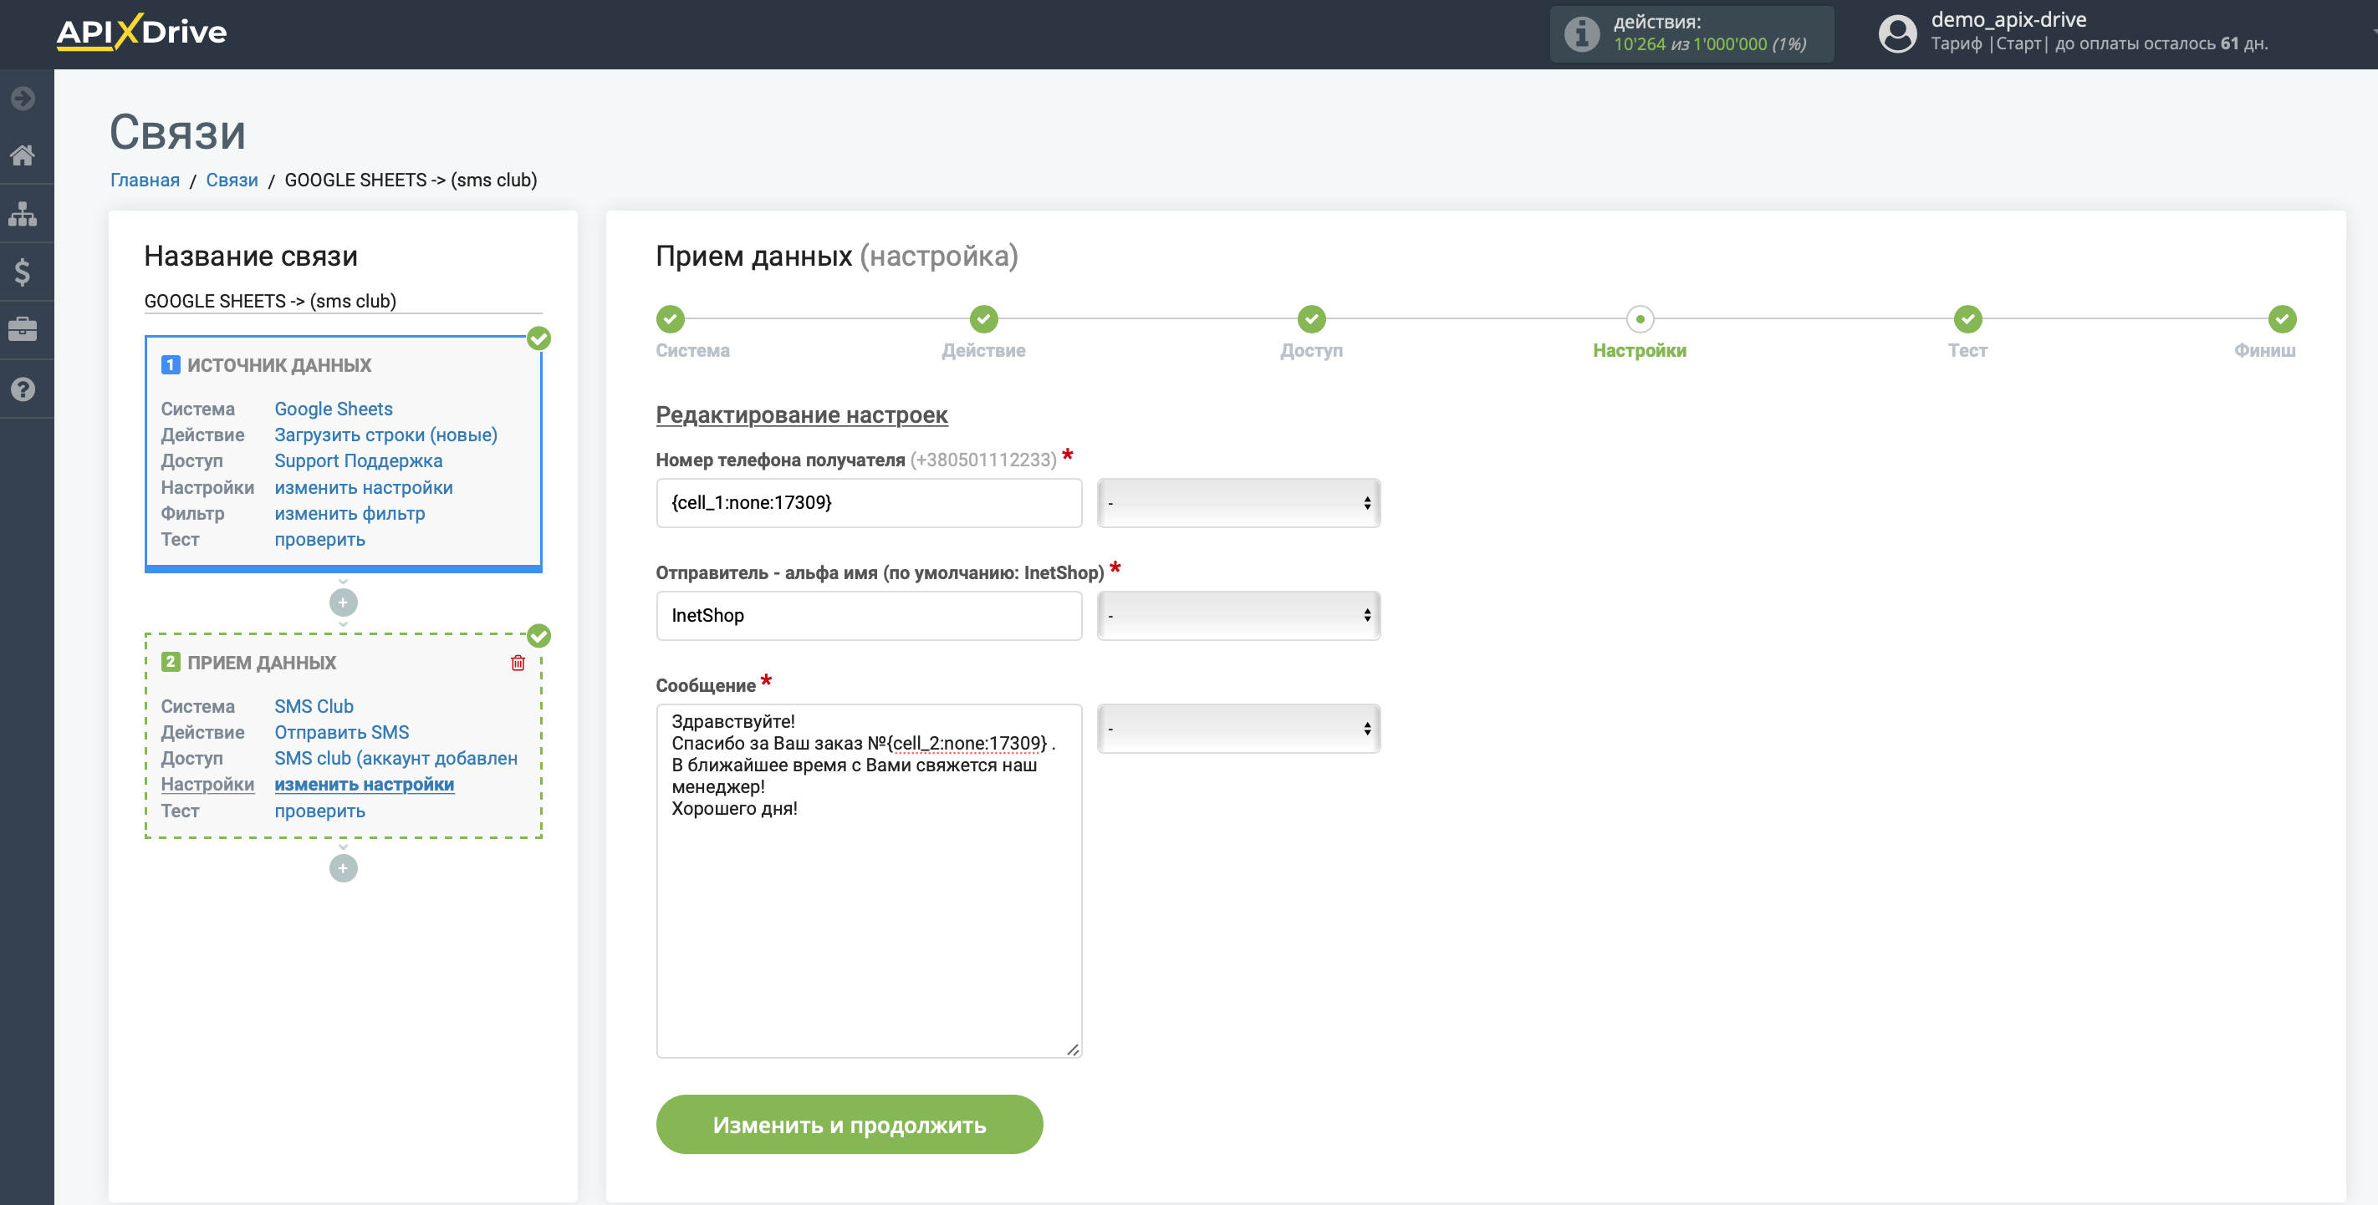Open dropdown next to sender alpha name
The width and height of the screenshot is (2378, 1205).
pos(1239,615)
